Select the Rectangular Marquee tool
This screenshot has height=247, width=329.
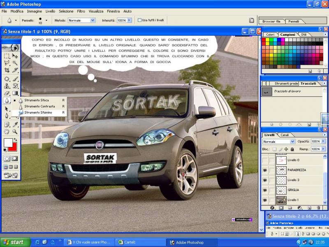click(x=7, y=56)
